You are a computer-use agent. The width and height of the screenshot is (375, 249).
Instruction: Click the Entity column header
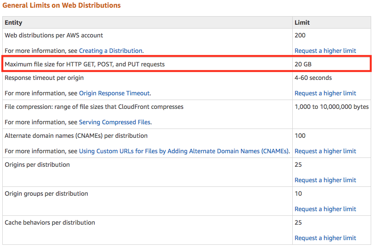[14, 23]
